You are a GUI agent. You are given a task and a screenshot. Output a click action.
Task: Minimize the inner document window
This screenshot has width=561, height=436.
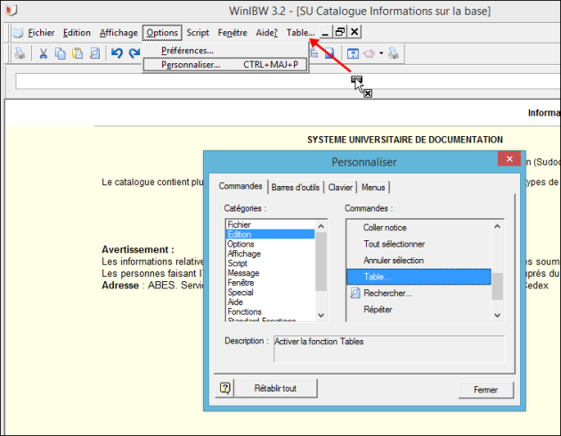[x=325, y=32]
